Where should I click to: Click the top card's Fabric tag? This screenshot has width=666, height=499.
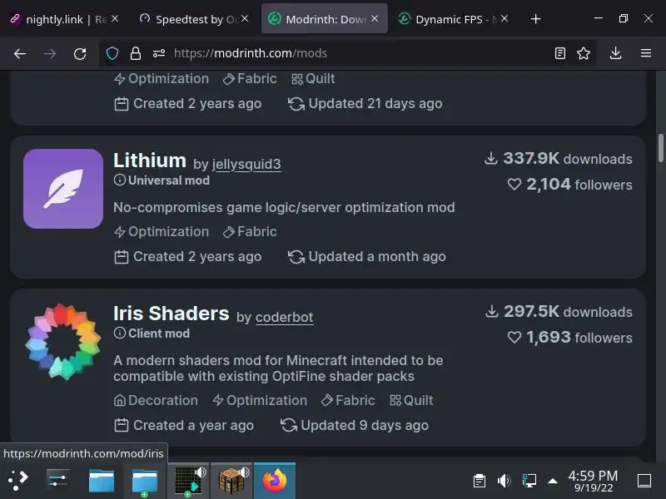coord(250,79)
